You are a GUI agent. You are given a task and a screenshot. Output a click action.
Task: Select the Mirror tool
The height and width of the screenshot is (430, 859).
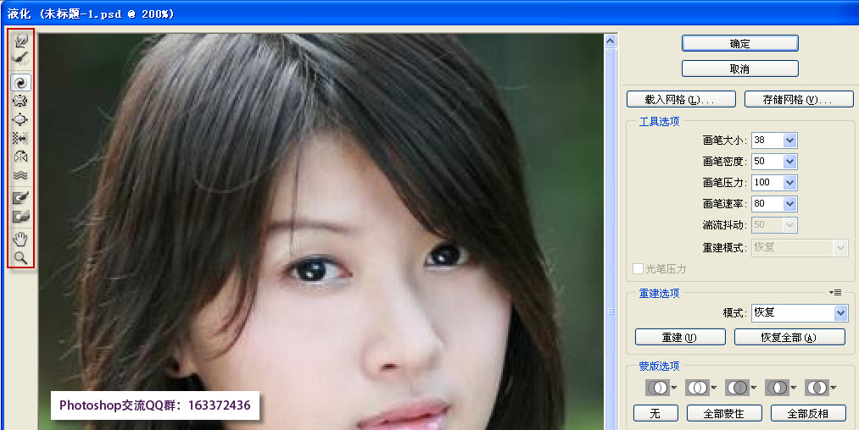[x=21, y=157]
